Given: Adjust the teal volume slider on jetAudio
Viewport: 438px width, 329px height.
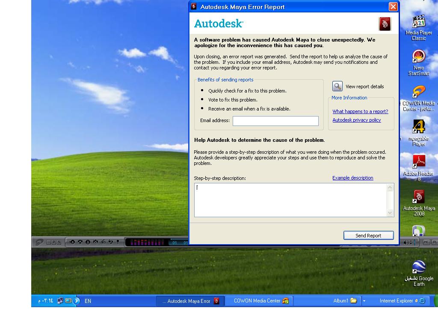Looking at the screenshot, I should tap(414, 242).
